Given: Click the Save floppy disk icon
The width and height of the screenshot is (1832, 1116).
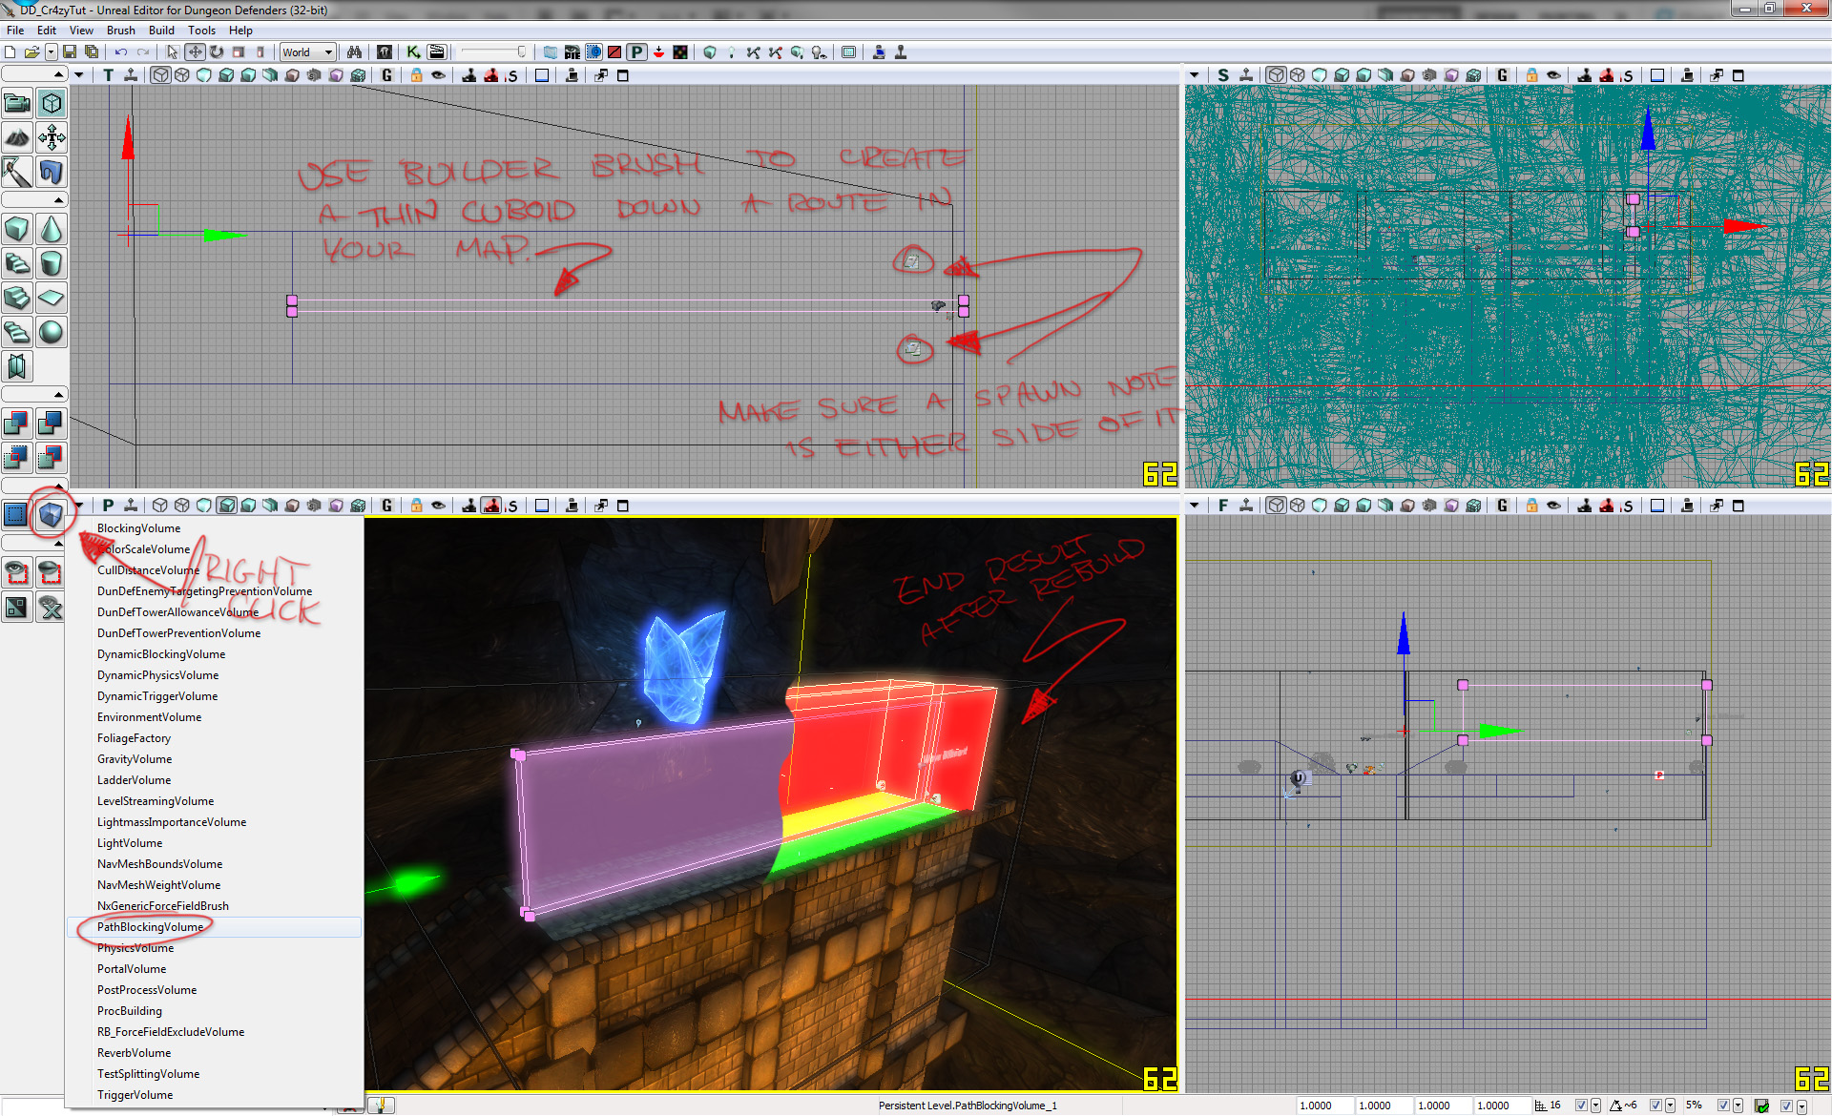Looking at the screenshot, I should tap(70, 52).
